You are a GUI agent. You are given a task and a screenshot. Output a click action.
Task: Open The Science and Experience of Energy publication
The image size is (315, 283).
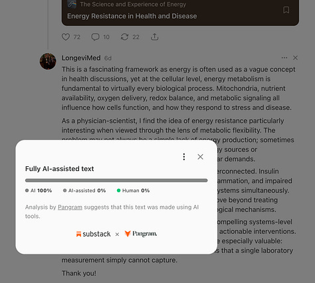tap(133, 4)
